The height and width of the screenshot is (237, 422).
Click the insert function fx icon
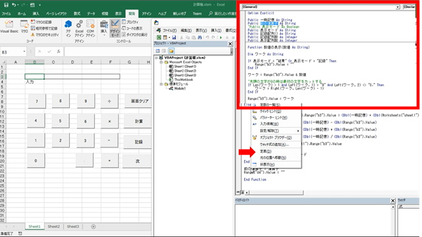(59, 51)
